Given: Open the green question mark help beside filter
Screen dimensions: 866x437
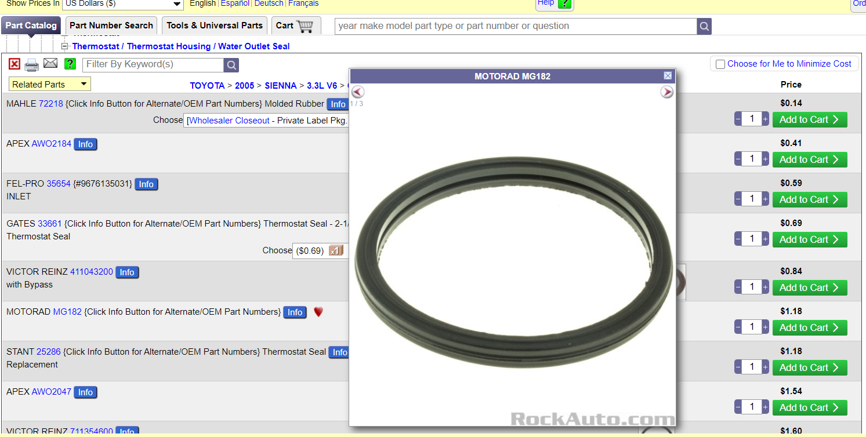Looking at the screenshot, I should [70, 64].
